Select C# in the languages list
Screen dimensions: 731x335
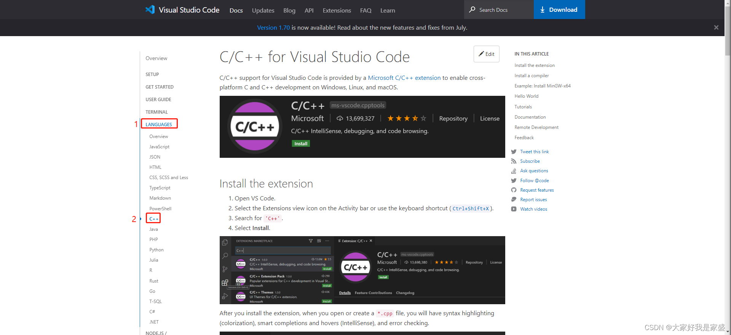point(152,312)
